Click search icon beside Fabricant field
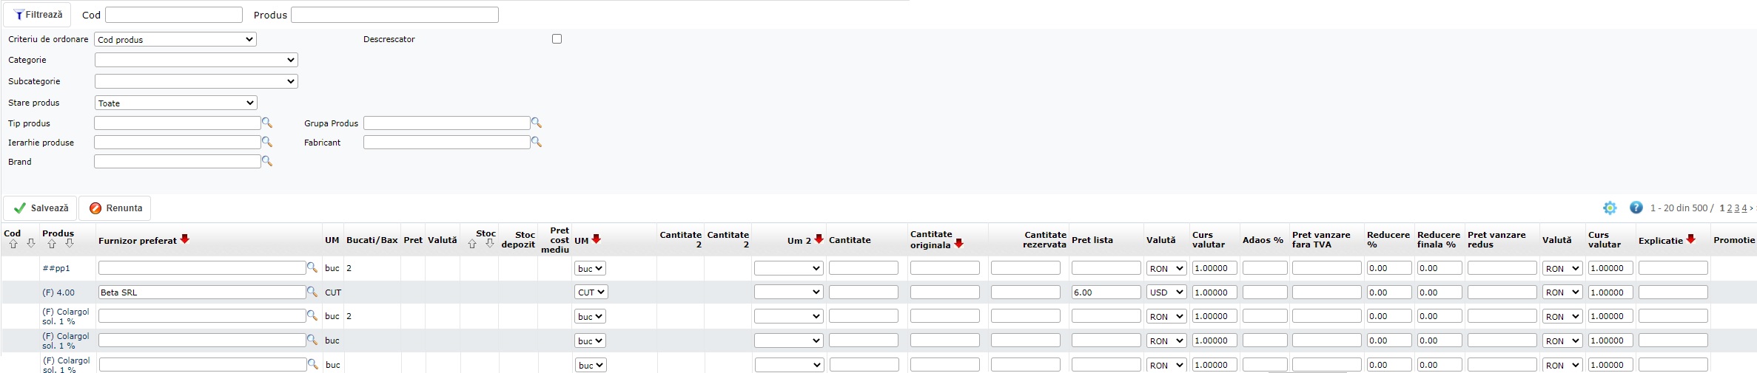This screenshot has width=1757, height=373. click(x=537, y=143)
